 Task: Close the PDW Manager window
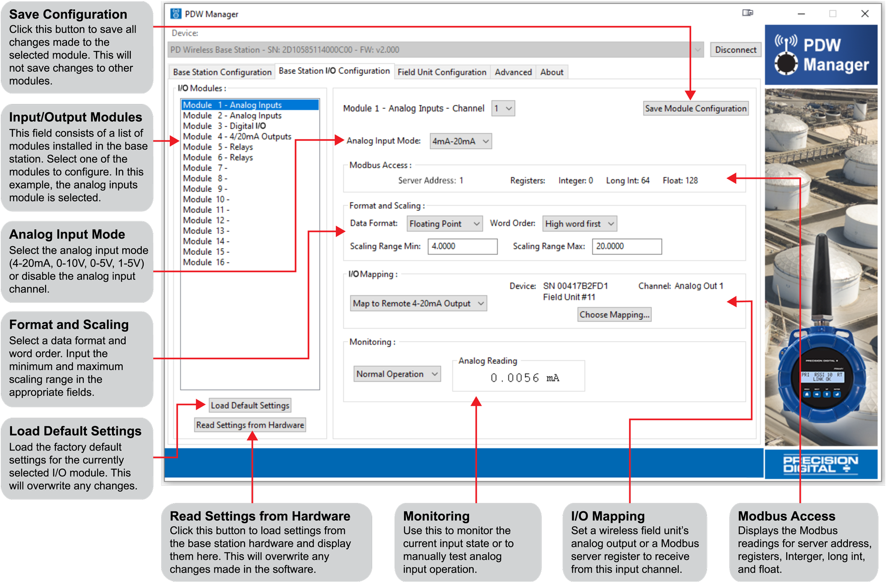865,14
